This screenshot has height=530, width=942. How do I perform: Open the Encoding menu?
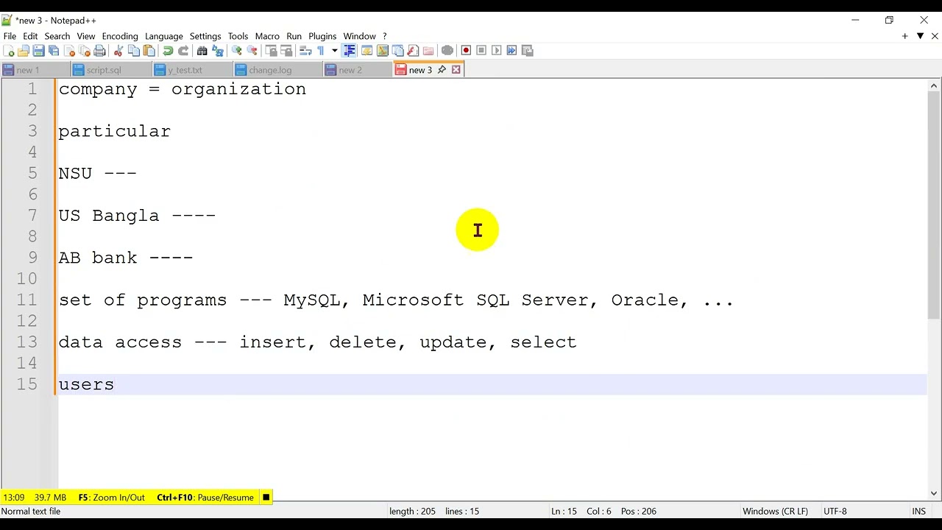pyautogui.click(x=120, y=36)
